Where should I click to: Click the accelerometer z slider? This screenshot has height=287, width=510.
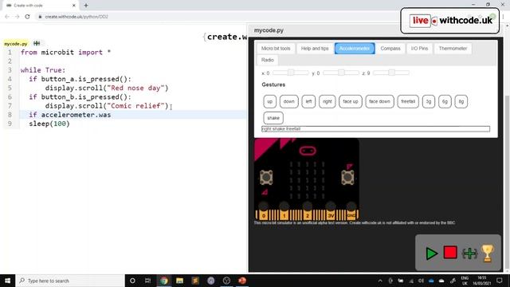pos(391,73)
